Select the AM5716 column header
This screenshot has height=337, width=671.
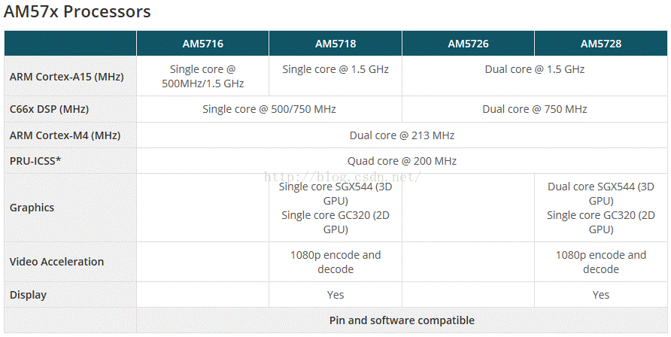click(202, 44)
